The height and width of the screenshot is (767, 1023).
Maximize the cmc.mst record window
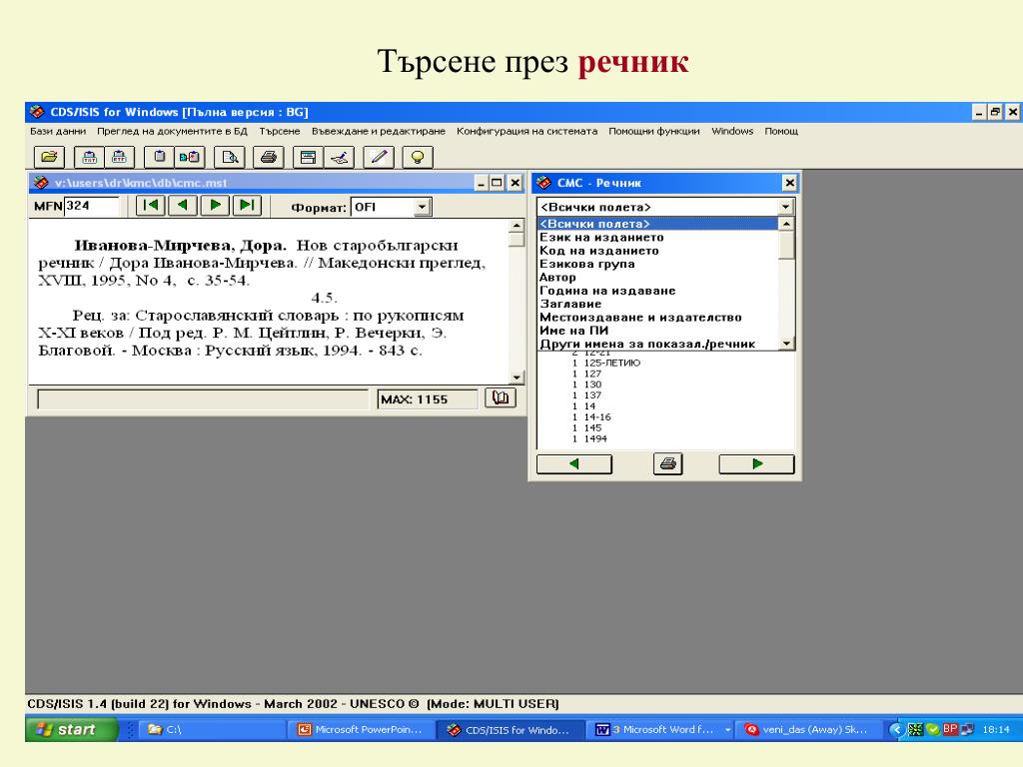click(498, 183)
